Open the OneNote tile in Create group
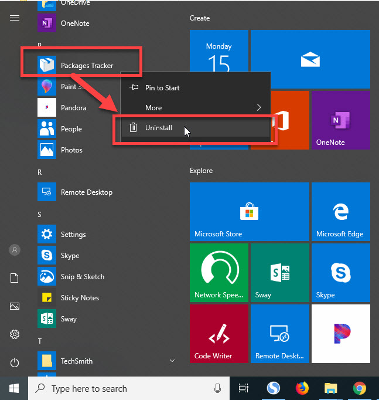The image size is (379, 400). tap(341, 120)
